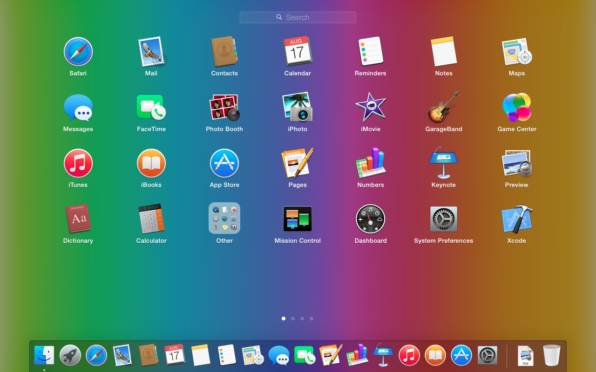Open Messages from the Launchpad grid
The width and height of the screenshot is (596, 372).
click(x=78, y=107)
